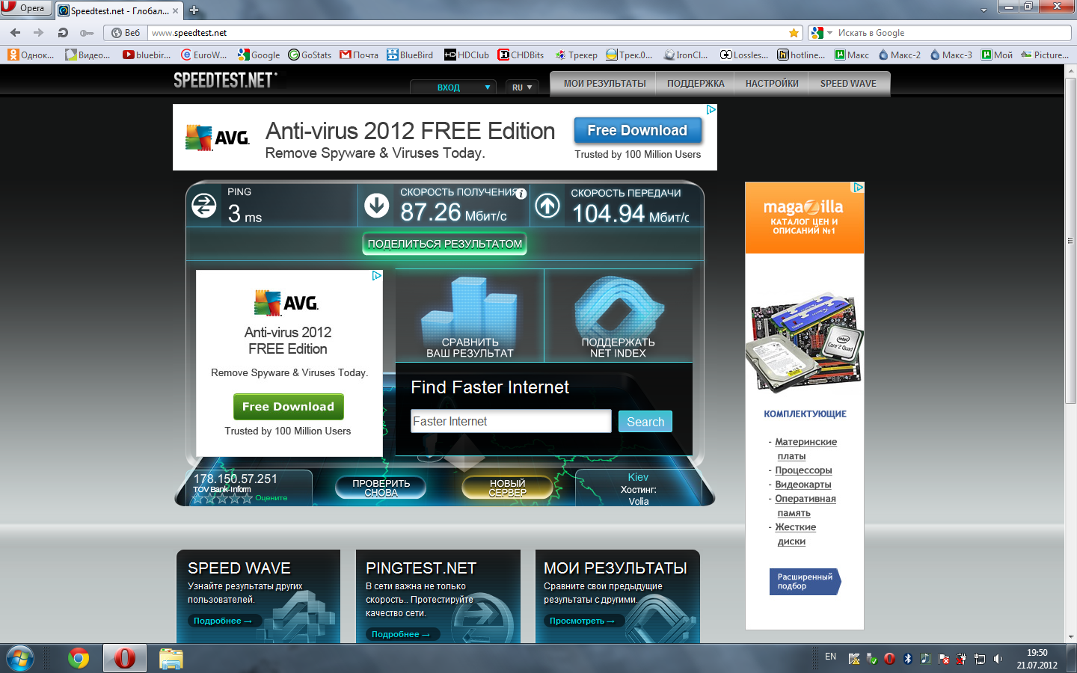Open the Почта mail bookmark
The width and height of the screenshot is (1077, 673).
click(359, 55)
